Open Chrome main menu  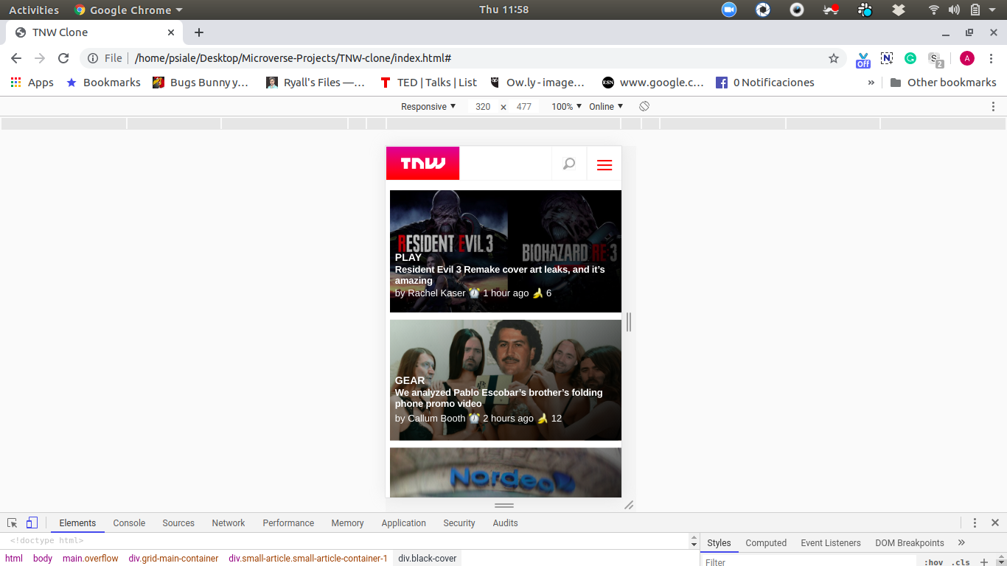pos(991,58)
